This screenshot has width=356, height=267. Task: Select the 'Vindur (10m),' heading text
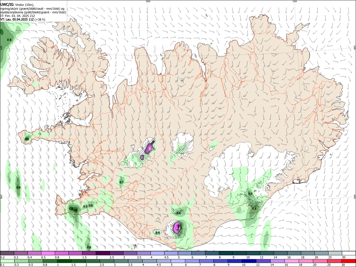coord(24,5)
